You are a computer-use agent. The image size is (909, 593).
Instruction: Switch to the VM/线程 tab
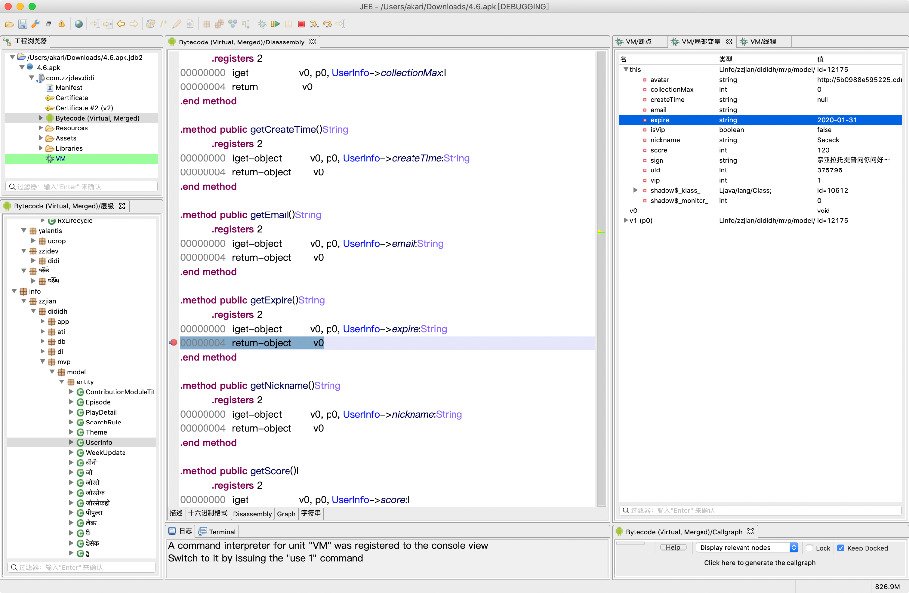pyautogui.click(x=763, y=42)
